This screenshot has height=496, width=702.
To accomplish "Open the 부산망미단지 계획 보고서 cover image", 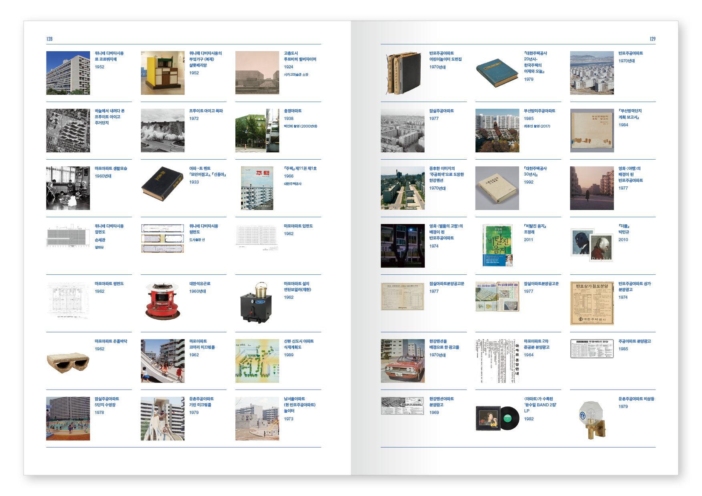I will (x=592, y=130).
